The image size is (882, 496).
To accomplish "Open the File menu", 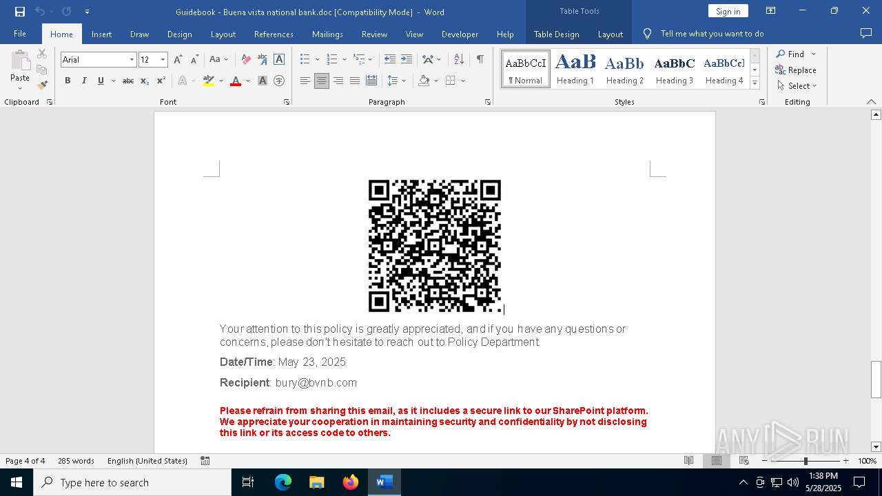I will [x=20, y=34].
